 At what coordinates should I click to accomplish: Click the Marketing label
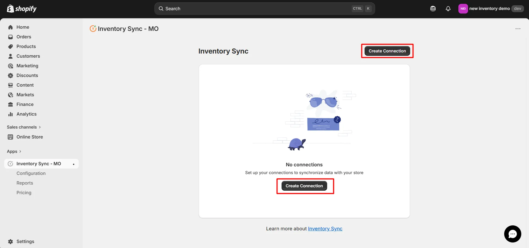pos(27,66)
